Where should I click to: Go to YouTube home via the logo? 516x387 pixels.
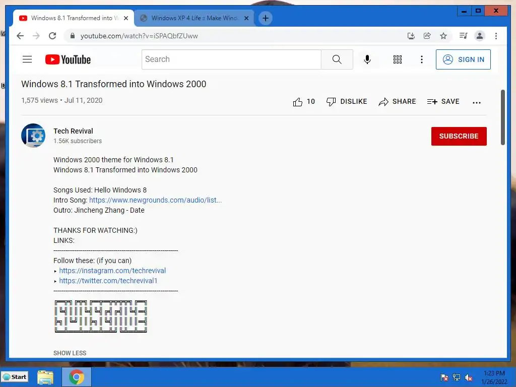tap(68, 59)
